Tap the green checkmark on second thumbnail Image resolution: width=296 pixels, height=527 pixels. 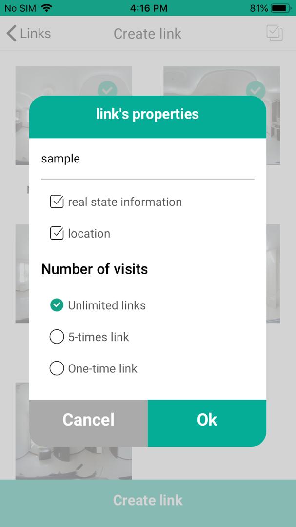[256, 90]
